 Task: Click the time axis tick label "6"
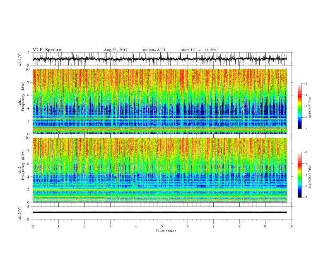coord(188,226)
